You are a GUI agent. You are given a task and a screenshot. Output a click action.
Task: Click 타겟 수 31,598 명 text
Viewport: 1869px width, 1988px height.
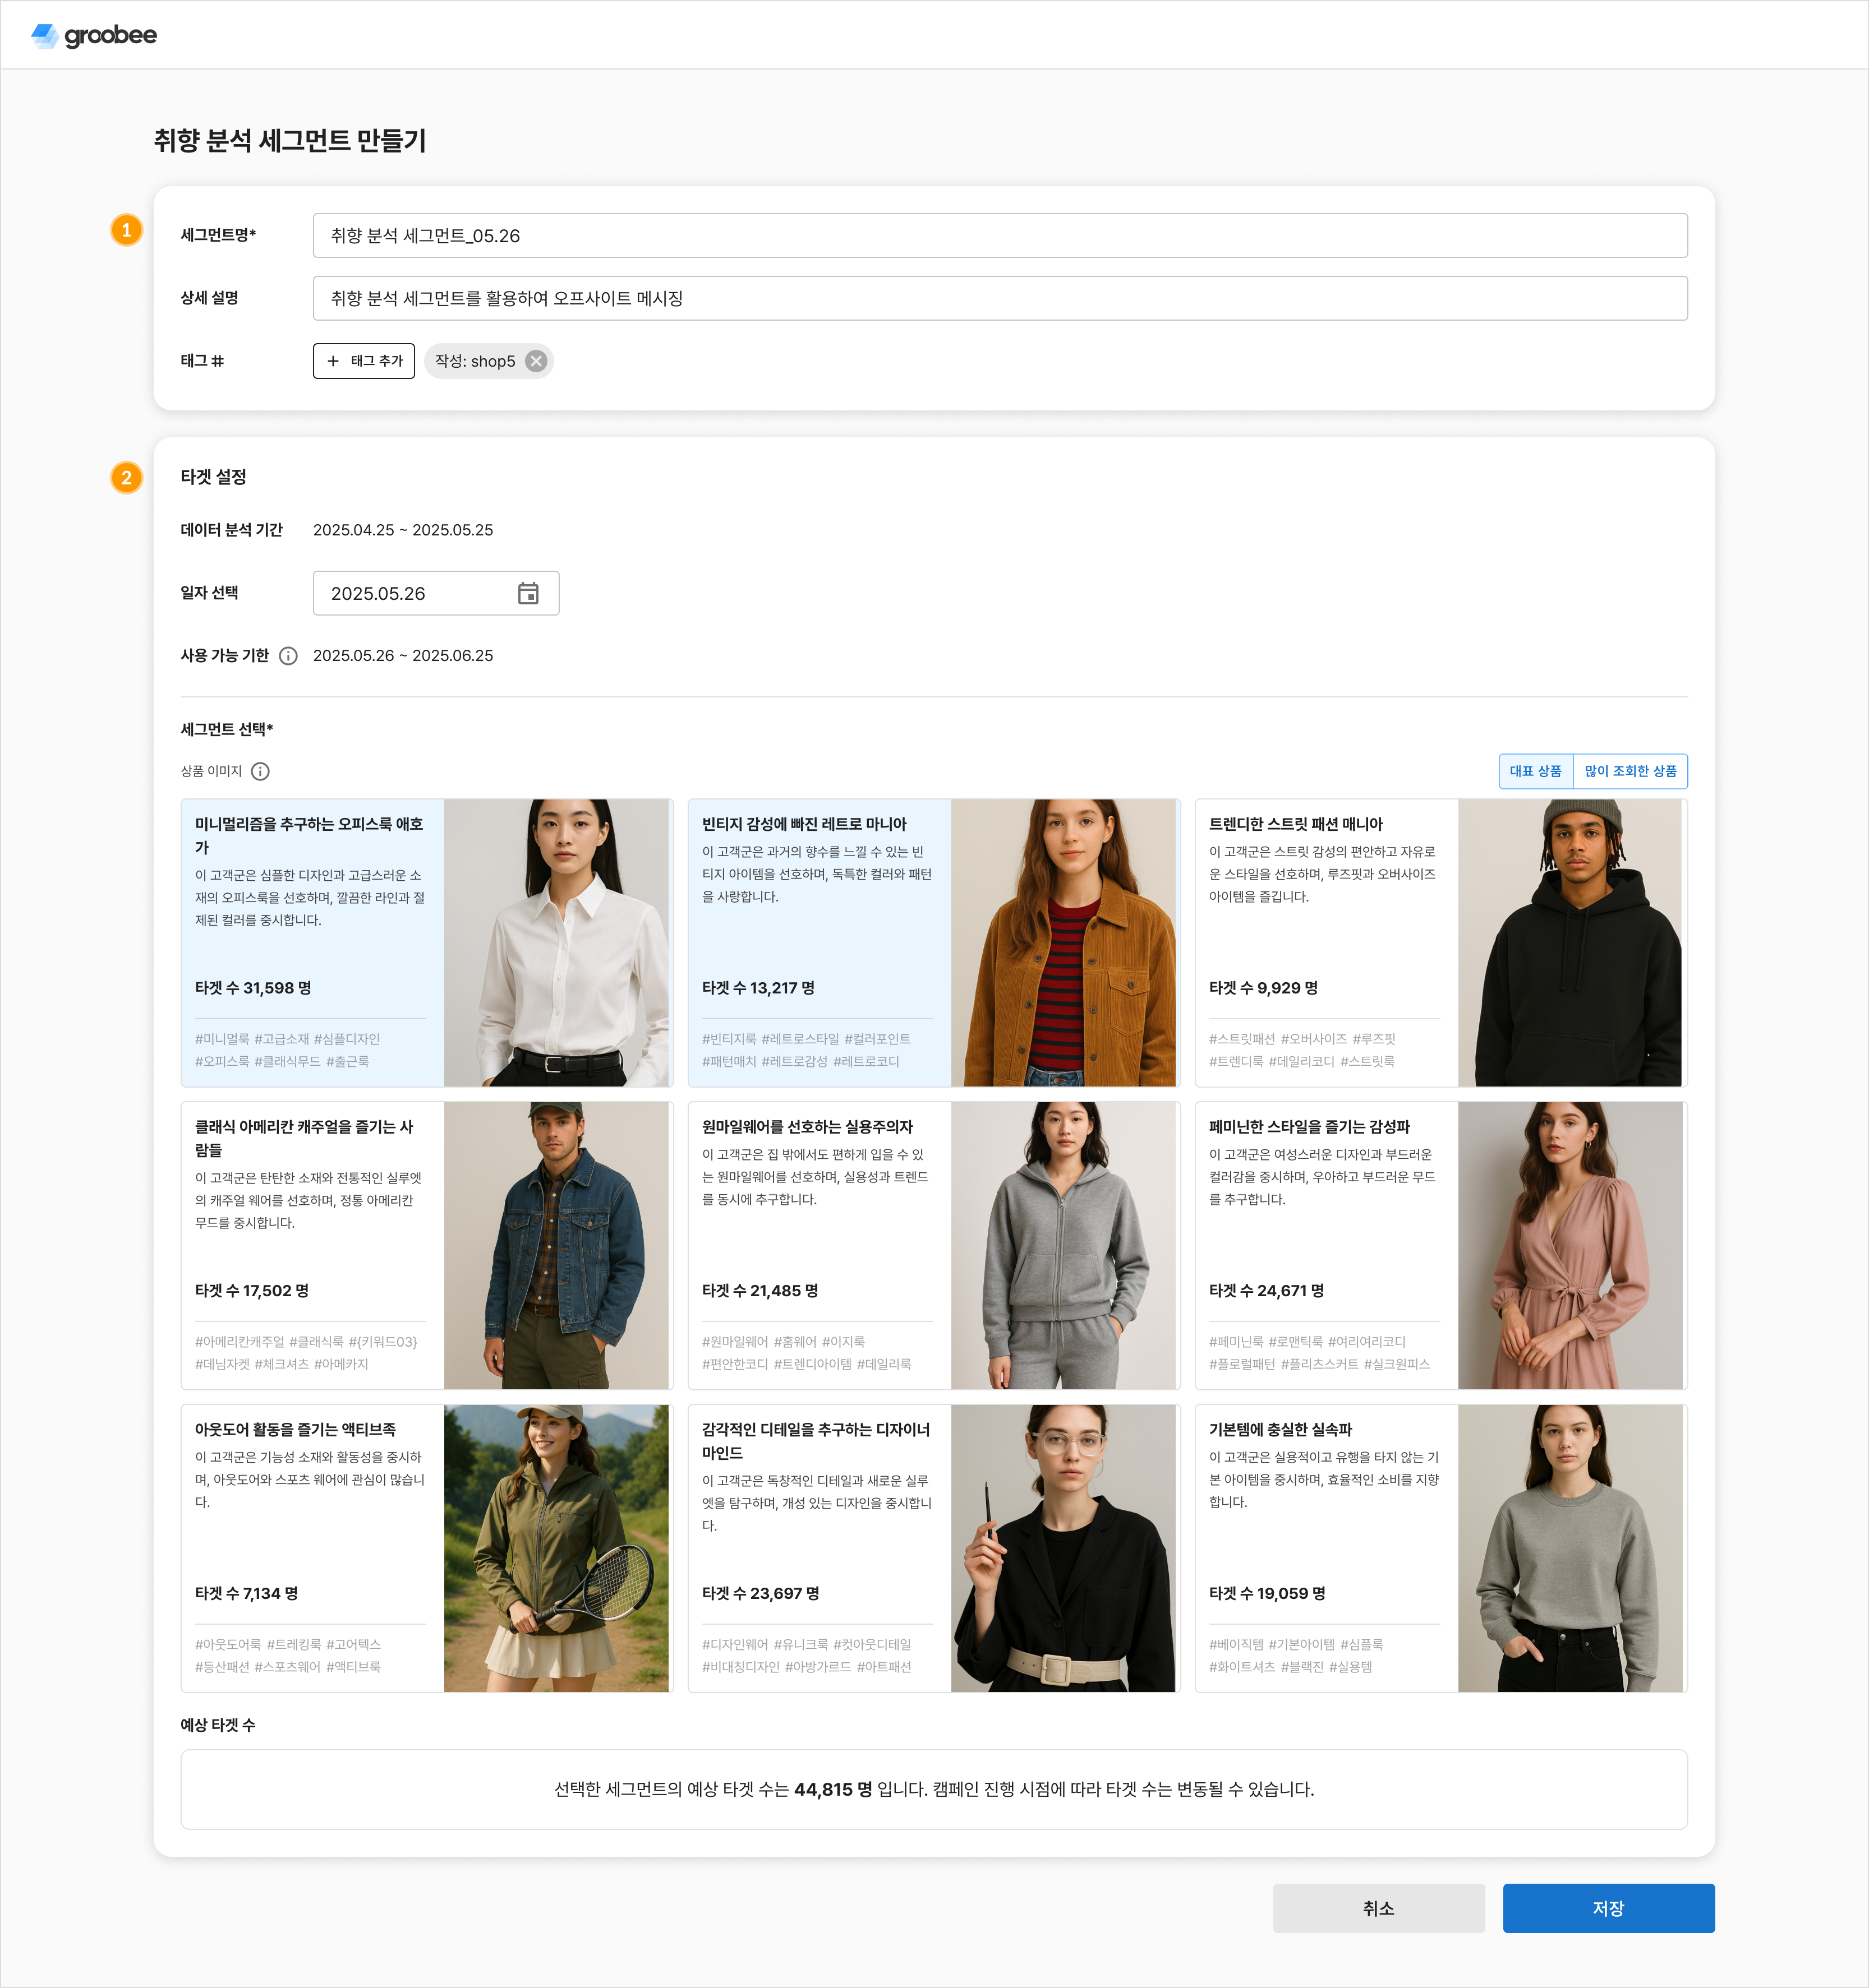click(253, 988)
